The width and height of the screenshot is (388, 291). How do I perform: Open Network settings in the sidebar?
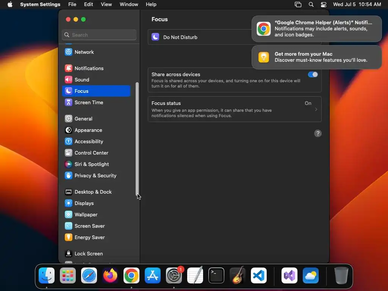96,52
